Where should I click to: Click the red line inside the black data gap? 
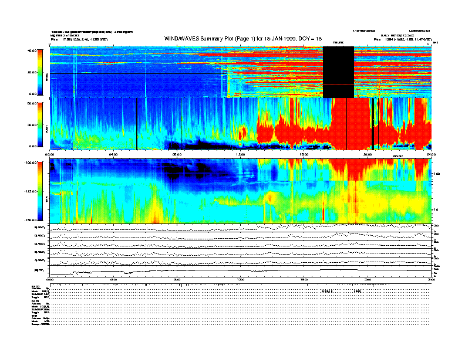coord(338,84)
